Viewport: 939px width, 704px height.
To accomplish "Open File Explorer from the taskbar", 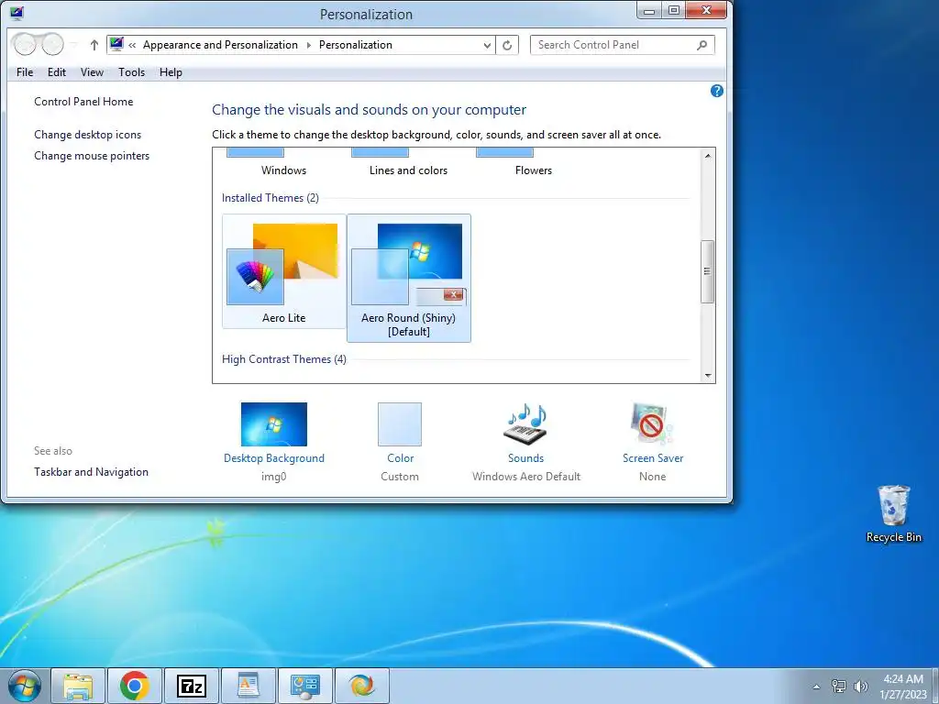I will coord(78,686).
